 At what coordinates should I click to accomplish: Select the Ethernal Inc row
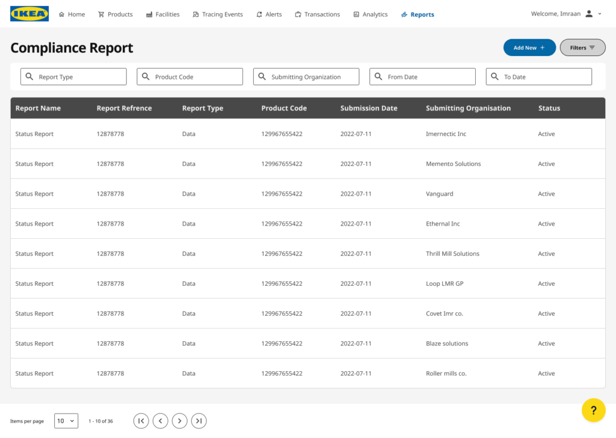[x=308, y=224]
